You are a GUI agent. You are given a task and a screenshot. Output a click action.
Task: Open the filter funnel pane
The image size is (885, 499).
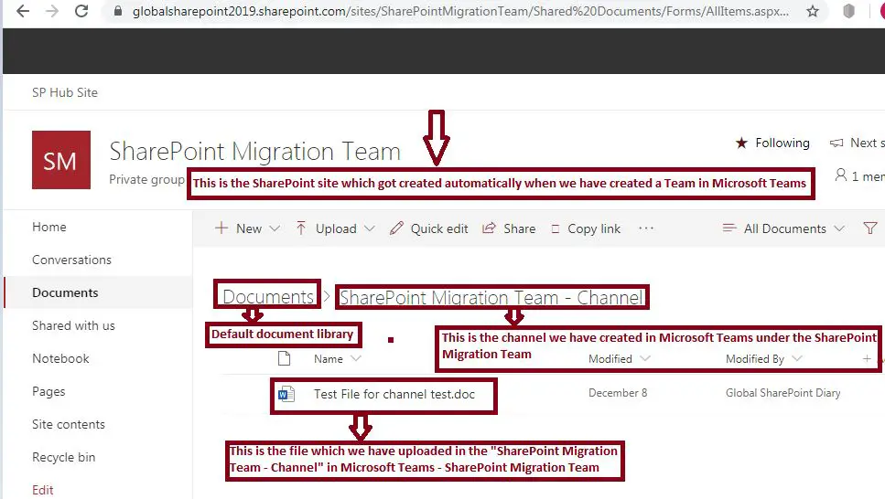pyautogui.click(x=869, y=228)
